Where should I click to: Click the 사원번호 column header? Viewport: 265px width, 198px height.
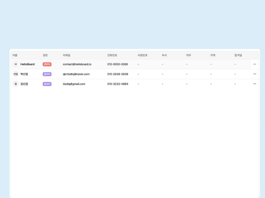142,55
